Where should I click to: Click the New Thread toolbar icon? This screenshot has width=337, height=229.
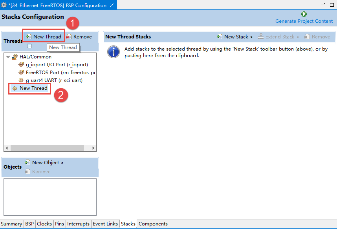(29, 37)
